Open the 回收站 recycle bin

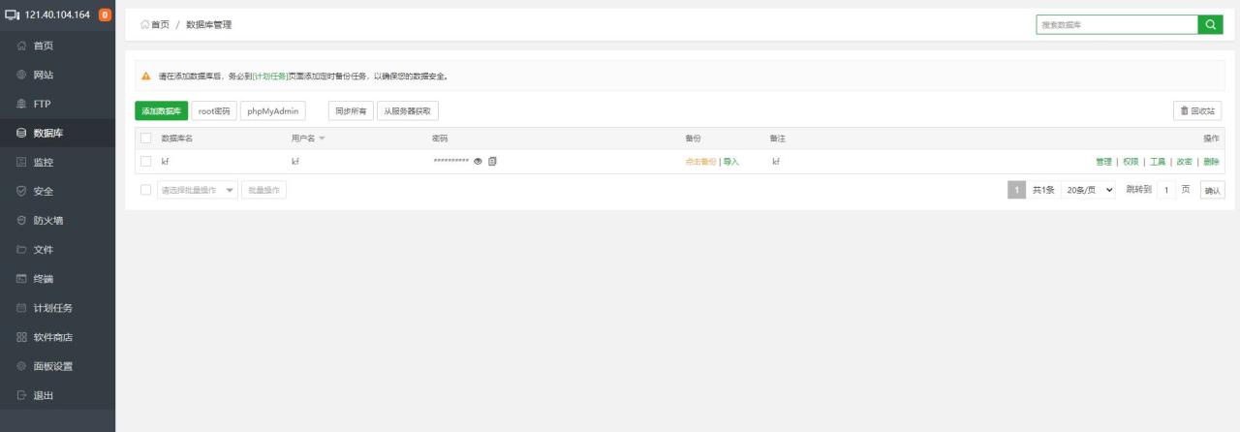pos(1197,110)
